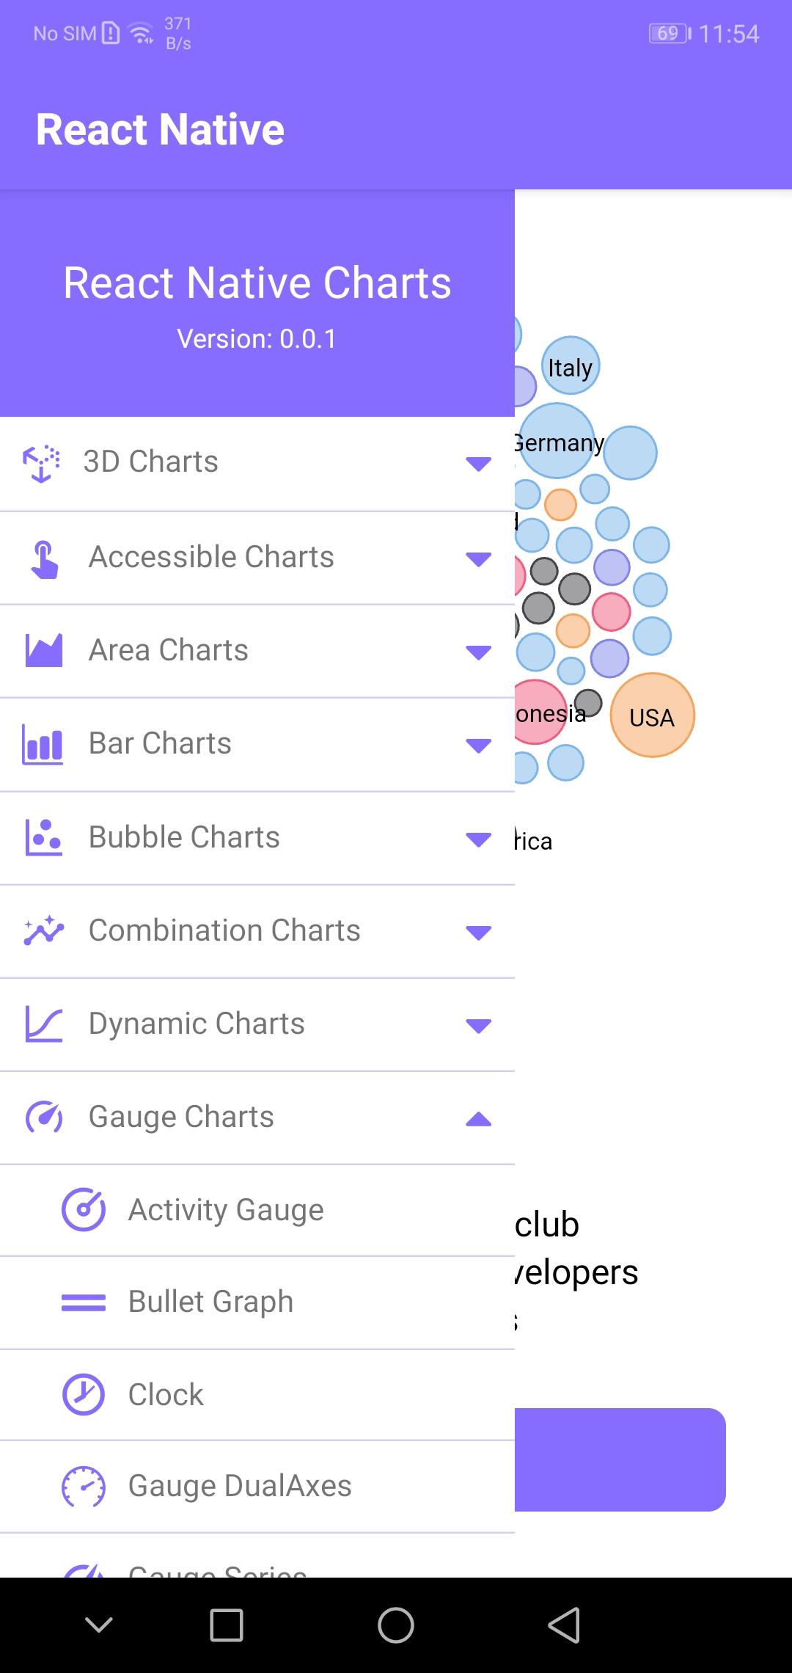Viewport: 792px width, 1673px height.
Task: Tap the Dynamic Charts line icon
Action: pos(44,1024)
